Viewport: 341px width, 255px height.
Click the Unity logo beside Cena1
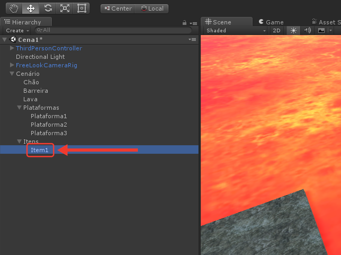point(13,39)
